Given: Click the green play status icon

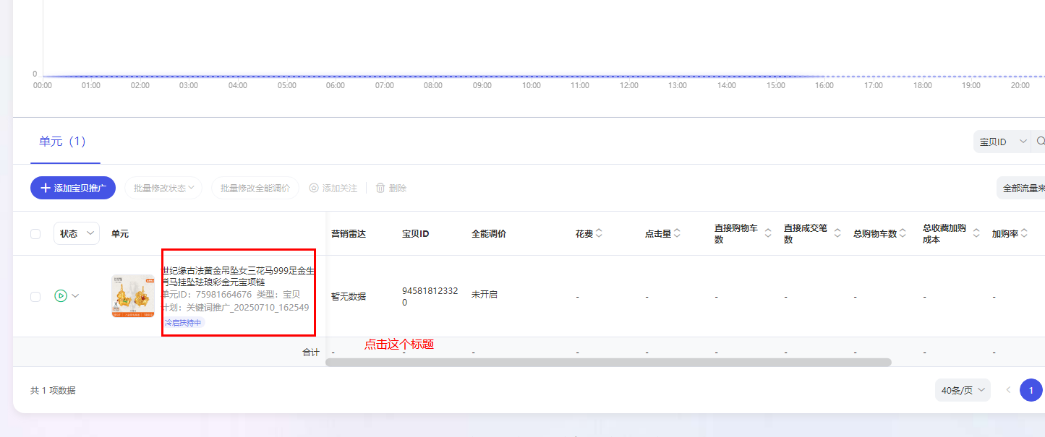Looking at the screenshot, I should pos(61,295).
